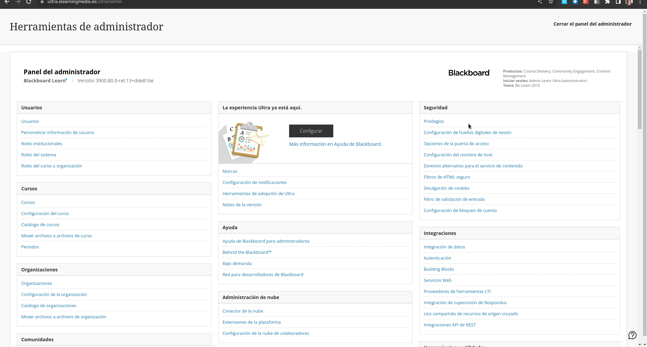This screenshot has height=347, width=647.
Task: Open the Organizaciones link
Action: (36, 284)
